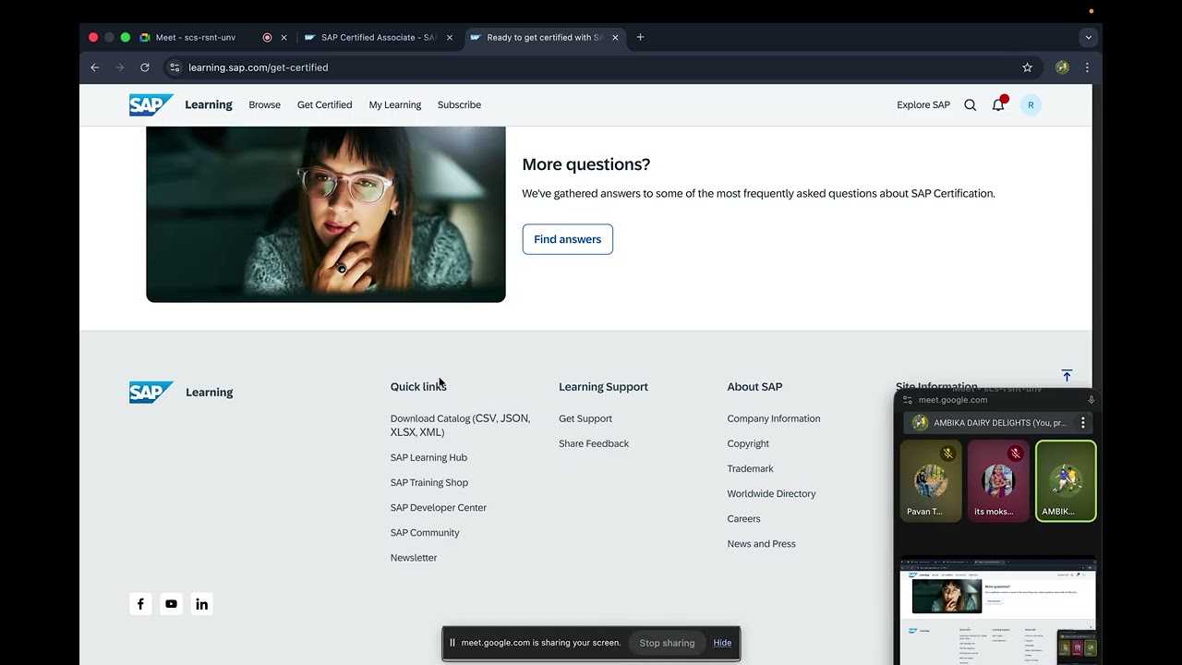
Task: Open the Company Information link
Action: coord(774,418)
